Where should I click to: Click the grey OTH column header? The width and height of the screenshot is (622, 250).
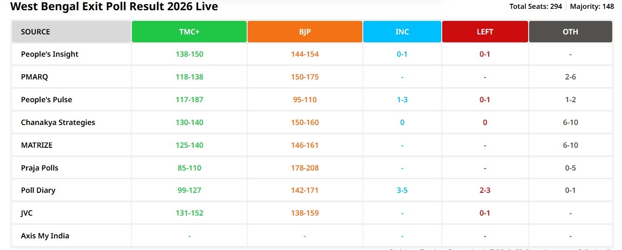[x=570, y=32]
